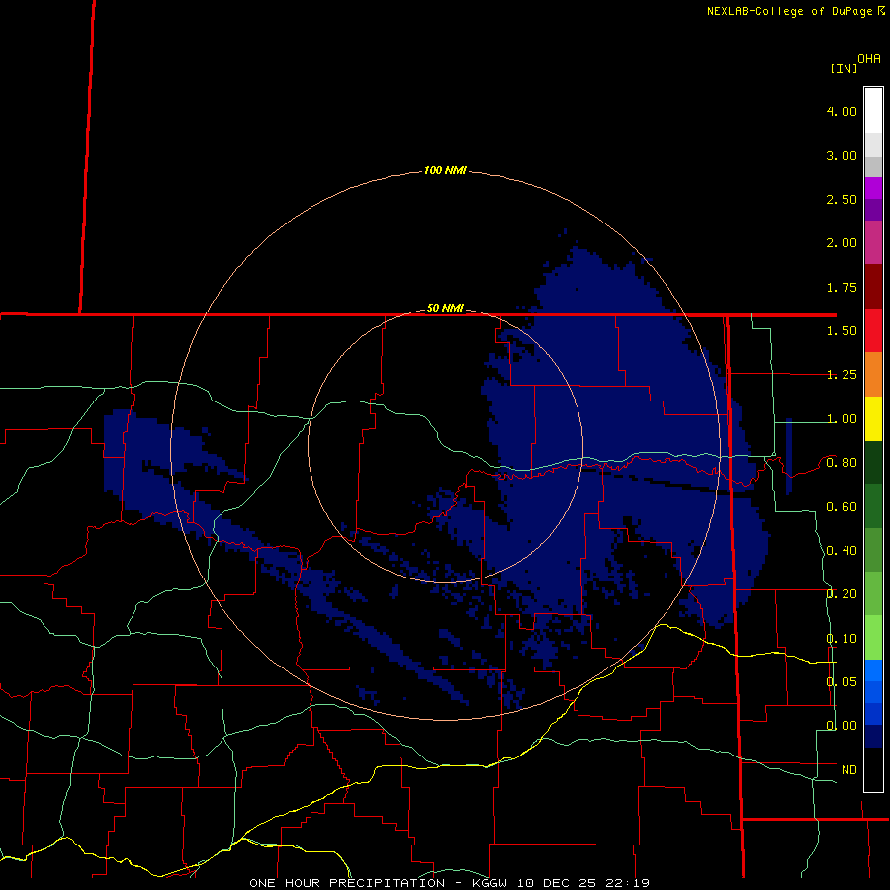Click the ONE HOUR PRECIPITATION caption text

pyautogui.click(x=347, y=883)
